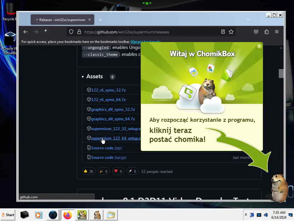Click the forward navigation arrow
This screenshot has height=221, width=294.
coord(36,32)
